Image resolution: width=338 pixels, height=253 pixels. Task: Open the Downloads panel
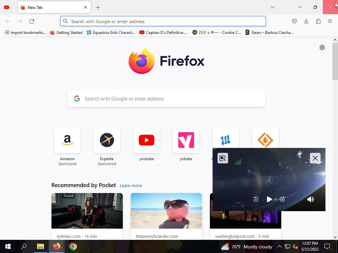point(306,21)
